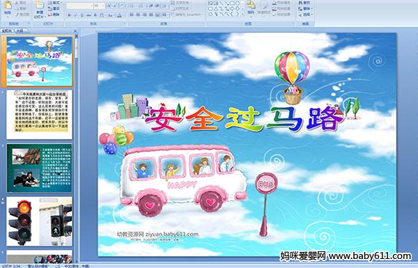Click the Paste (粘贴) icon
This screenshot has height=268, width=418.
(x=8, y=6)
